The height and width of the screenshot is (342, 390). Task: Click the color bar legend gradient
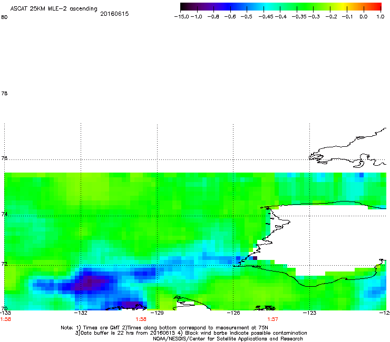281,7
